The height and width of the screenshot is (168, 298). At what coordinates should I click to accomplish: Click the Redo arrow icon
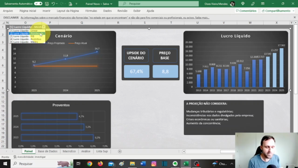click(x=61, y=4)
